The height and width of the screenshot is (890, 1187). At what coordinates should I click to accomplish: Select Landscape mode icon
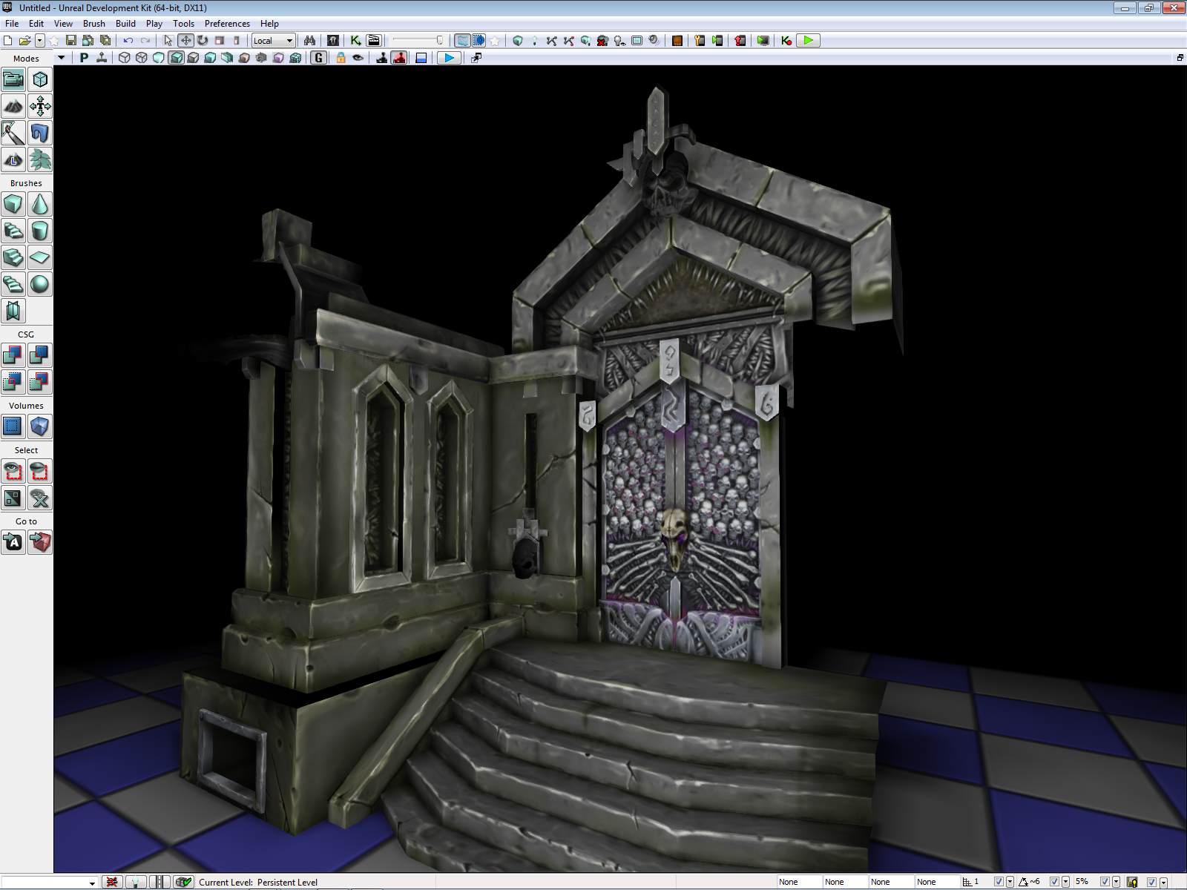13,159
